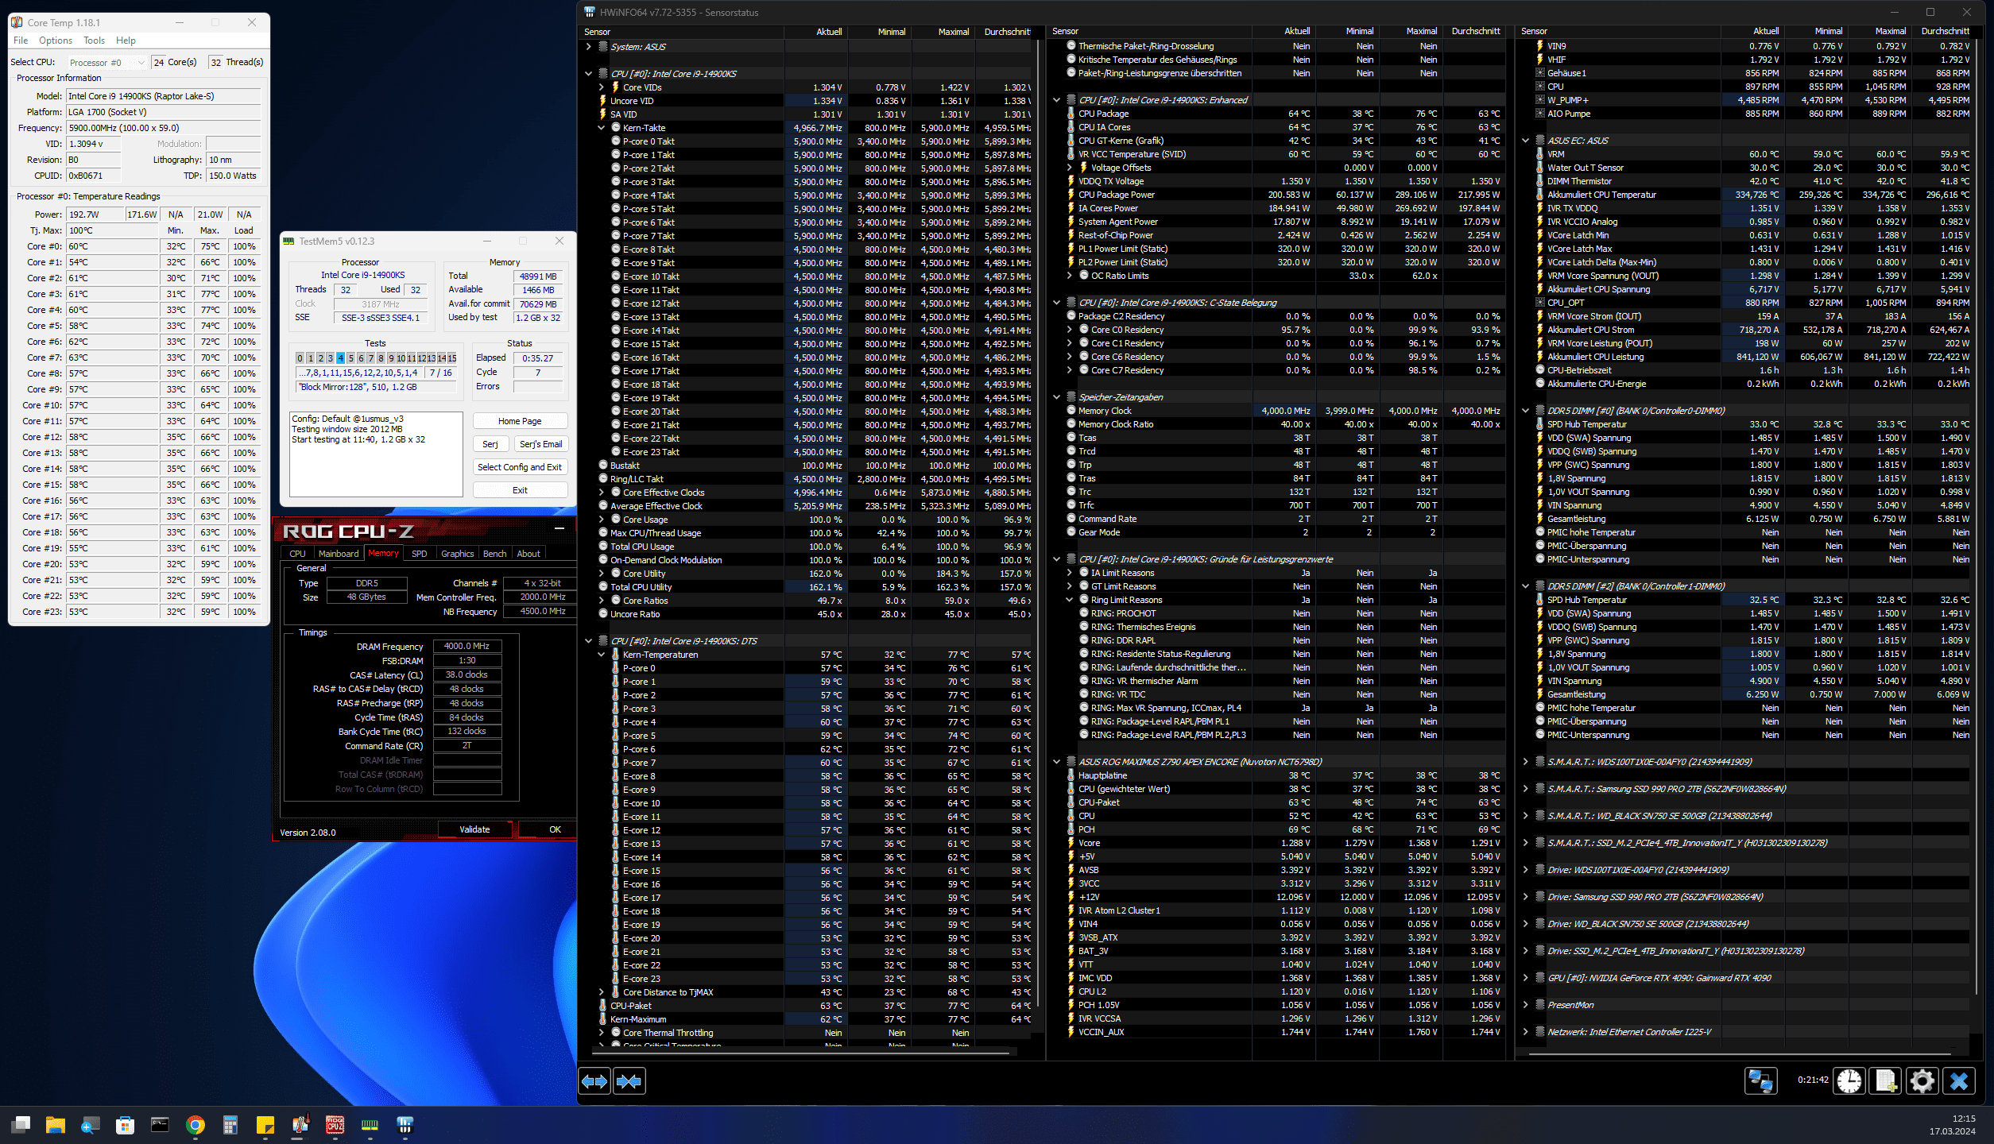Image resolution: width=1994 pixels, height=1144 pixels.
Task: Click Select Config and Exit in TestMem5
Action: tap(520, 467)
